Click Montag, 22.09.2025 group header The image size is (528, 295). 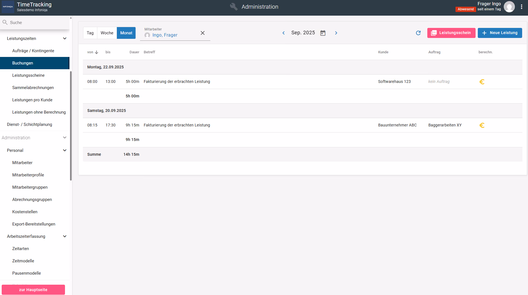303,67
